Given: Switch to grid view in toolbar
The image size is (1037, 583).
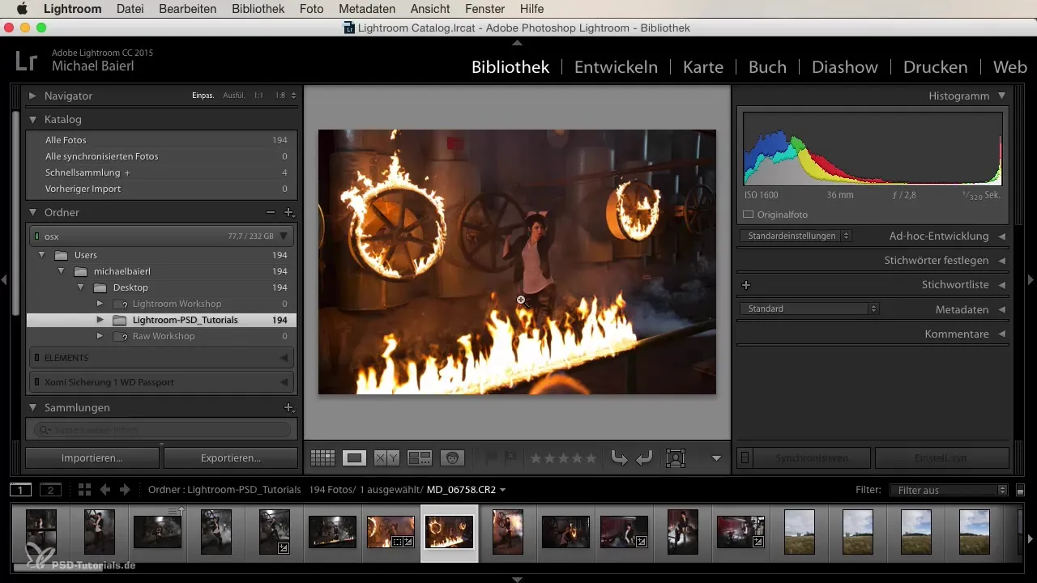Looking at the screenshot, I should 322,458.
